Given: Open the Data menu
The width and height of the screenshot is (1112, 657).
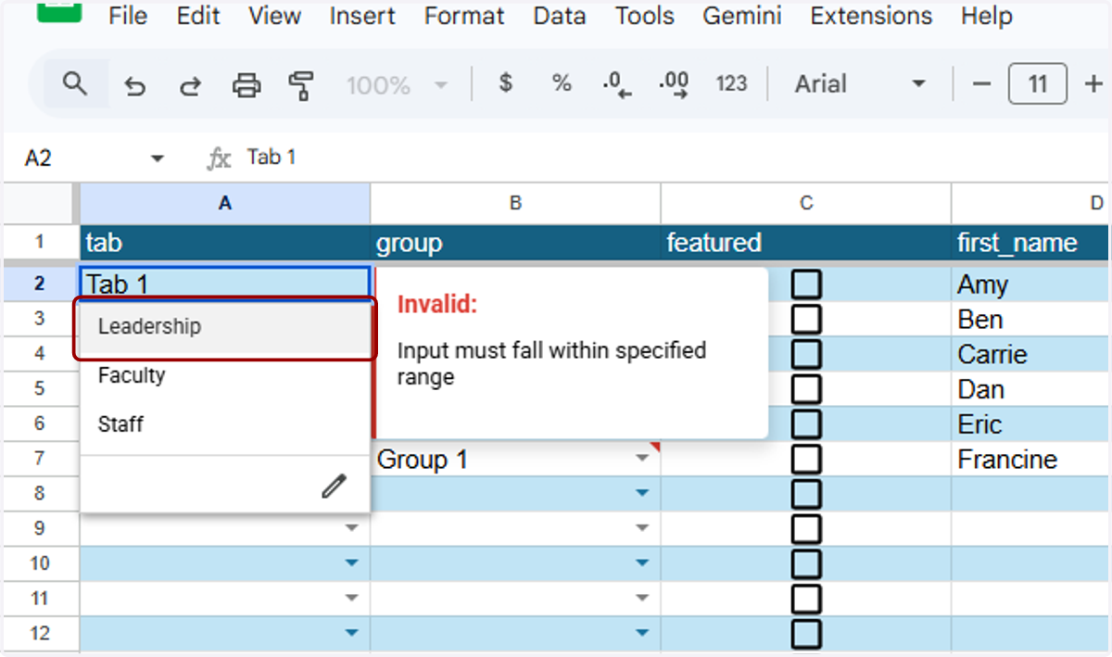Looking at the screenshot, I should pyautogui.click(x=560, y=16).
